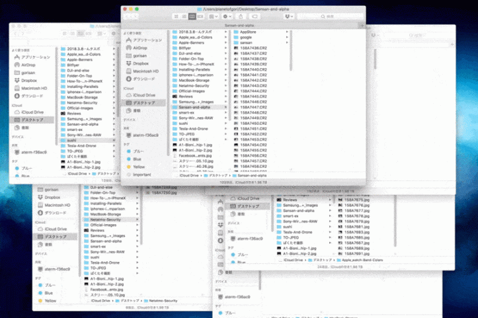Open AirDrop in front window sidebar
Screen dimensions: 478x318
(137, 48)
